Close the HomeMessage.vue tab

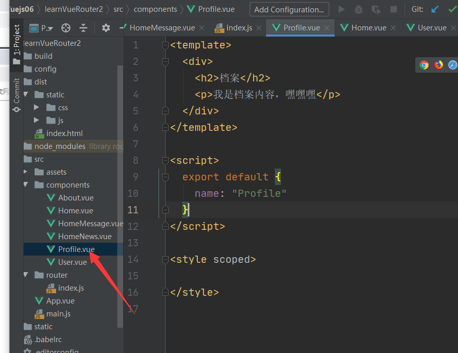coord(202,28)
